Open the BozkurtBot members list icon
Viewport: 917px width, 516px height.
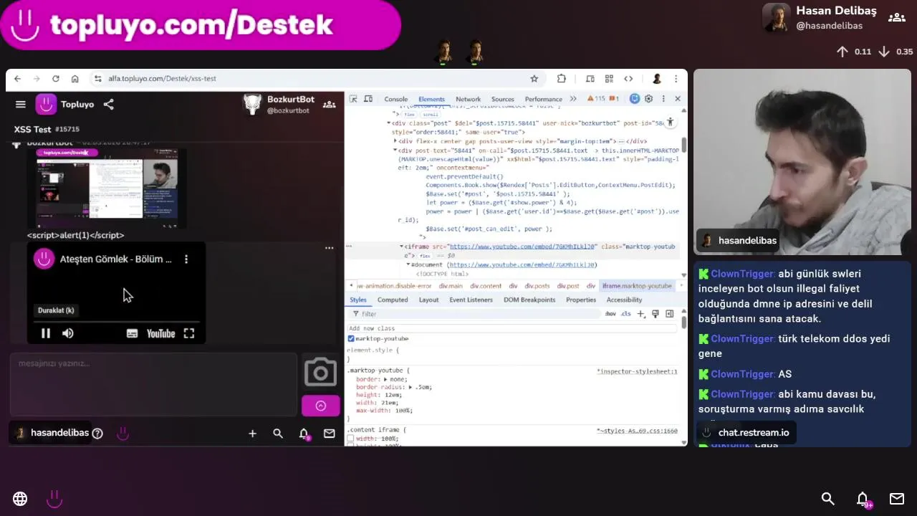(330, 105)
